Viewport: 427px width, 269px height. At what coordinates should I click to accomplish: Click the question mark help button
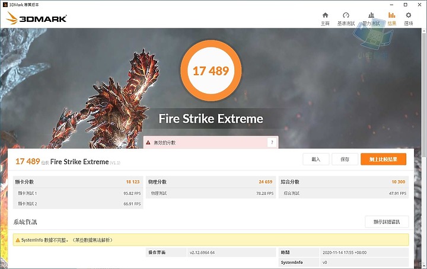point(272,142)
